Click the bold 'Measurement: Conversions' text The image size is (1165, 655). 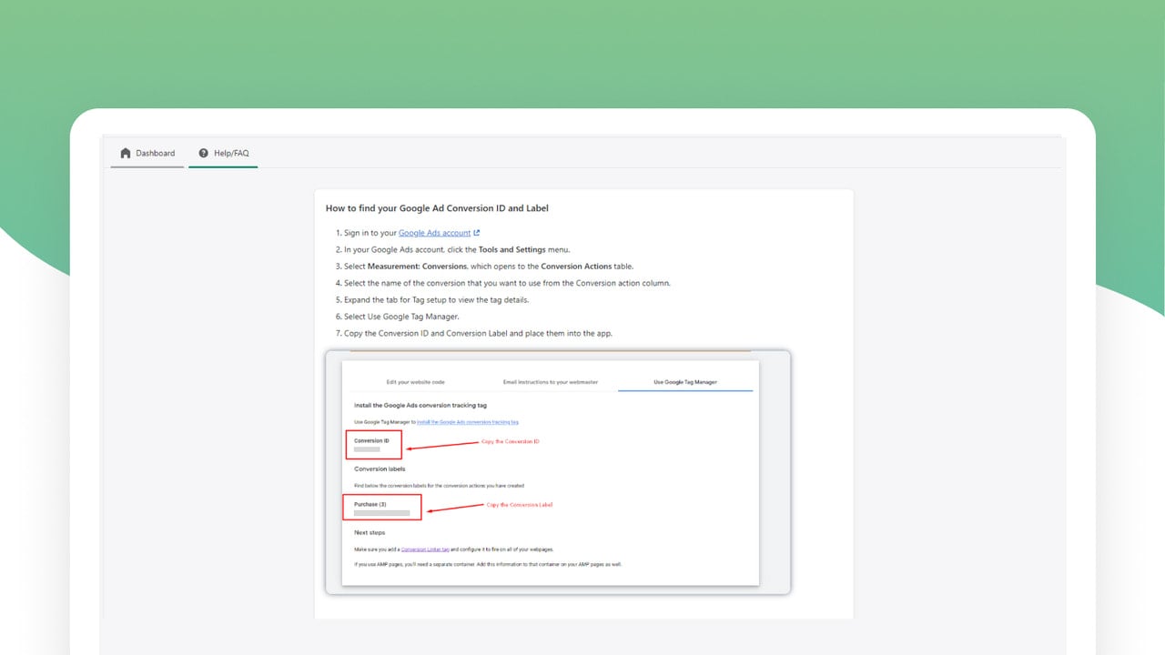pyautogui.click(x=417, y=267)
